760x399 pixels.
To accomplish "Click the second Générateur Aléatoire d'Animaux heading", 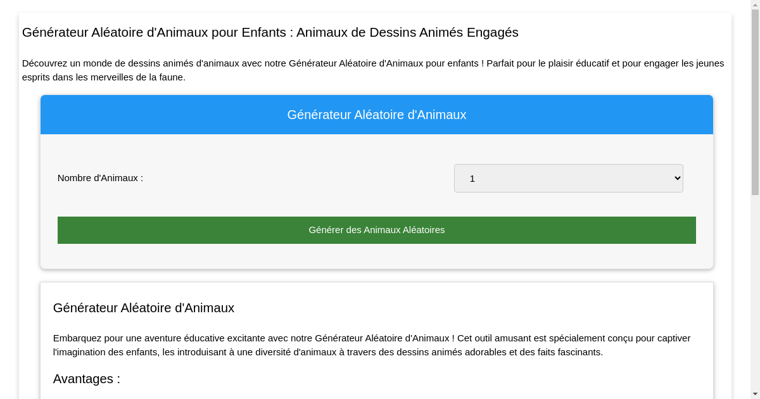I will coord(143,308).
